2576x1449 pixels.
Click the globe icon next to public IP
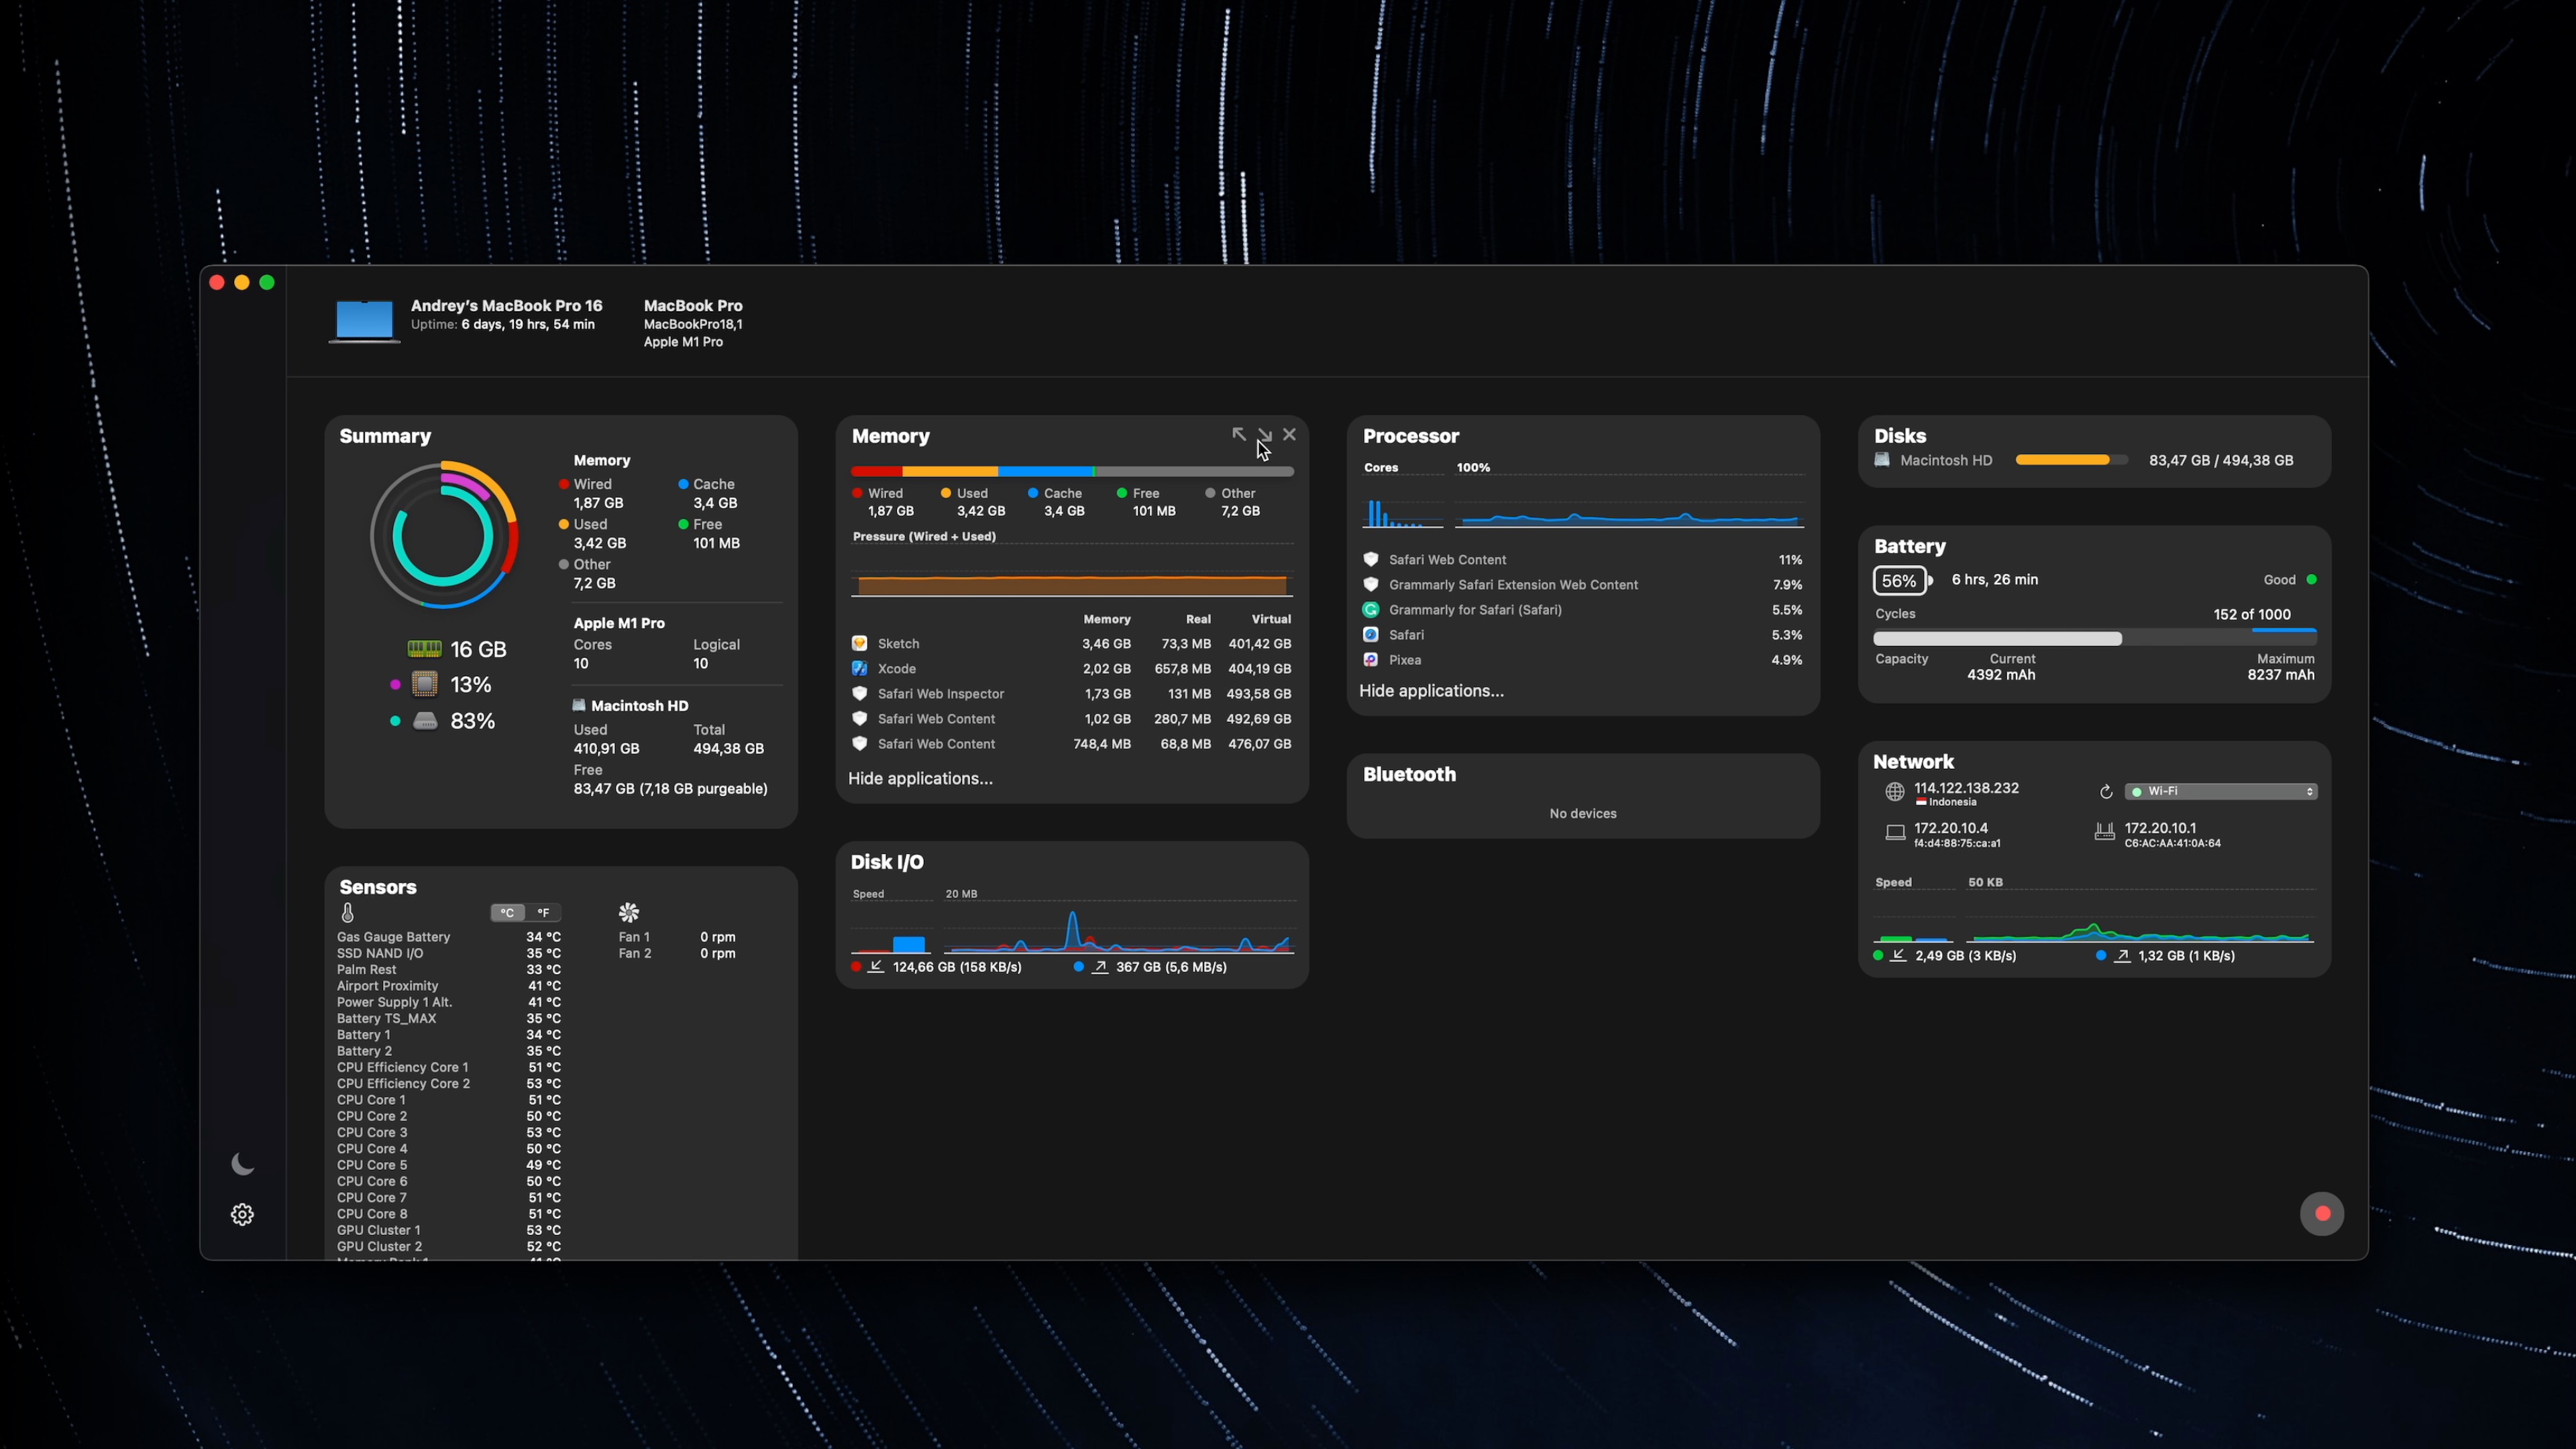click(1894, 792)
